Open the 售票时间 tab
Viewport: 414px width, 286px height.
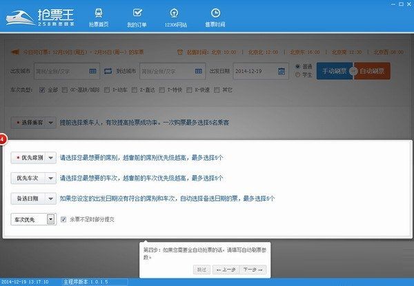215,18
